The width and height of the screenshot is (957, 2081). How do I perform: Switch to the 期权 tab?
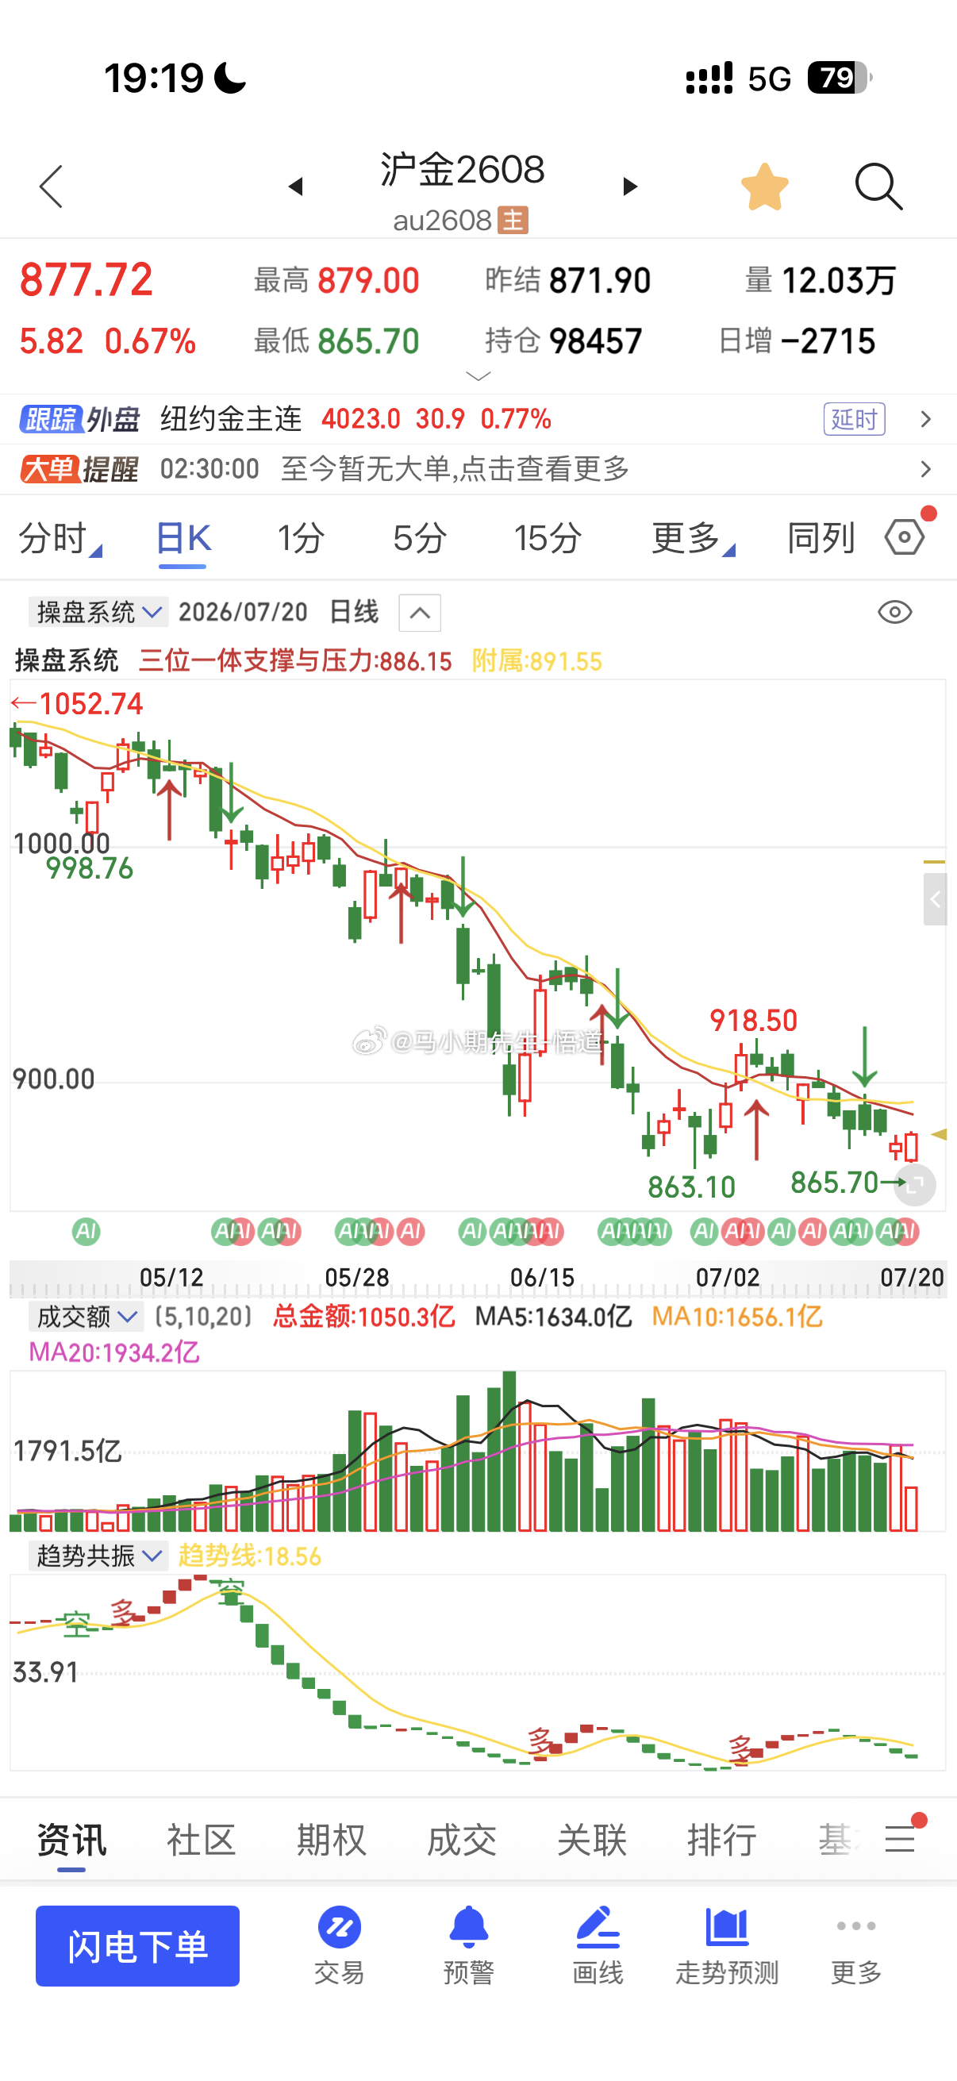[331, 1841]
